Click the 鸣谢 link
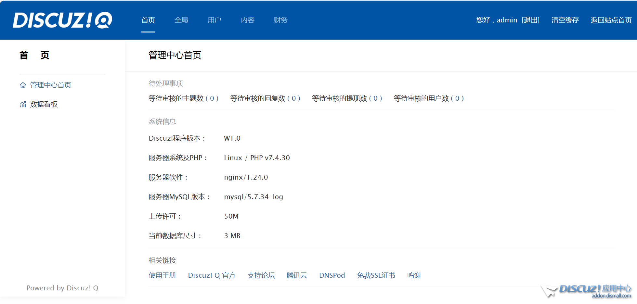The image size is (637, 304). tap(414, 275)
